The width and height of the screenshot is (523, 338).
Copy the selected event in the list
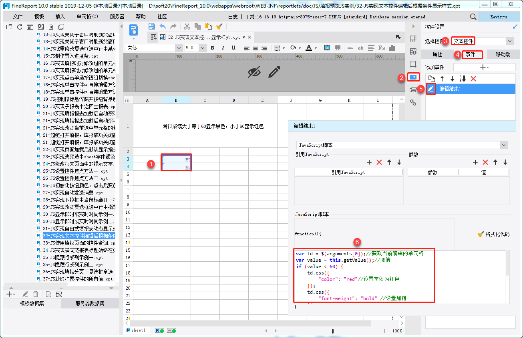(432, 79)
